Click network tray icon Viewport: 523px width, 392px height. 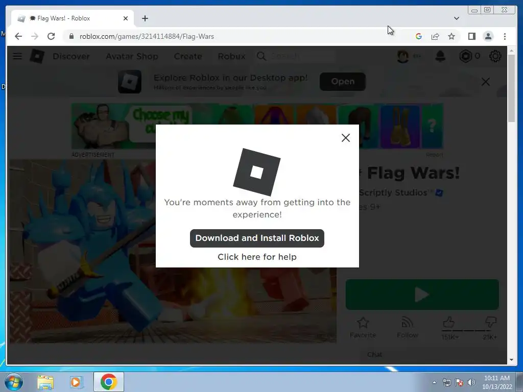[x=446, y=382]
